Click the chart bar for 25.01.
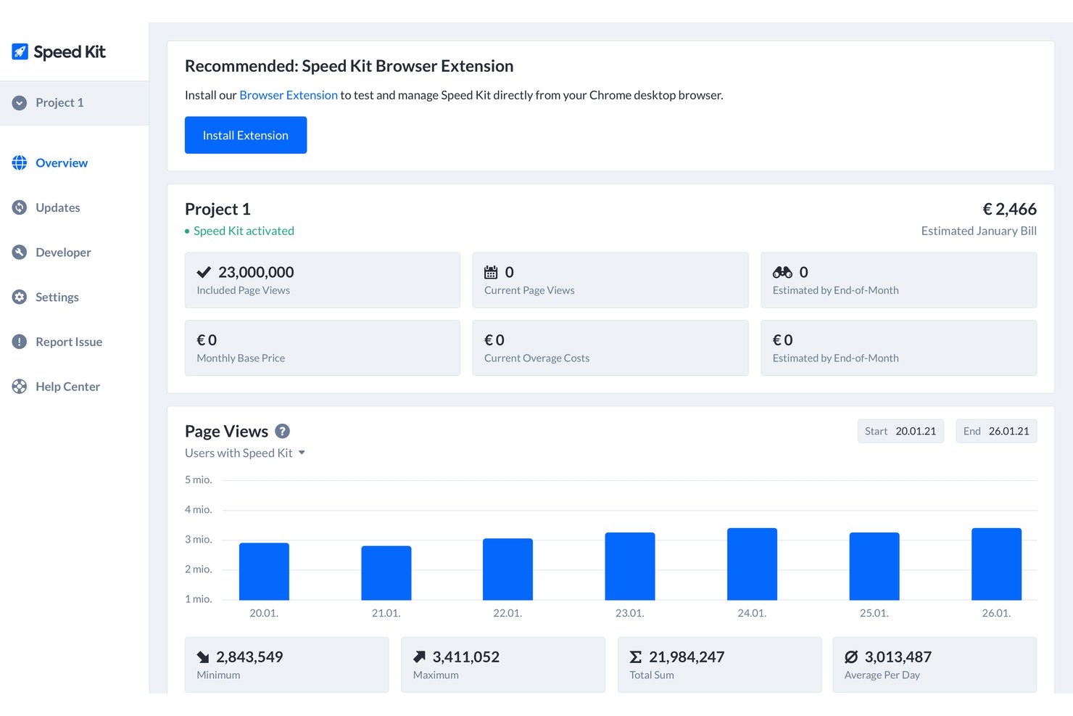Image resolution: width=1073 pixels, height=716 pixels. 874,567
